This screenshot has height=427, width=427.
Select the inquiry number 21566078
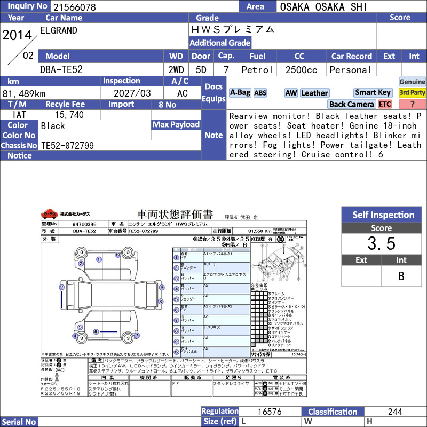[x=74, y=7]
